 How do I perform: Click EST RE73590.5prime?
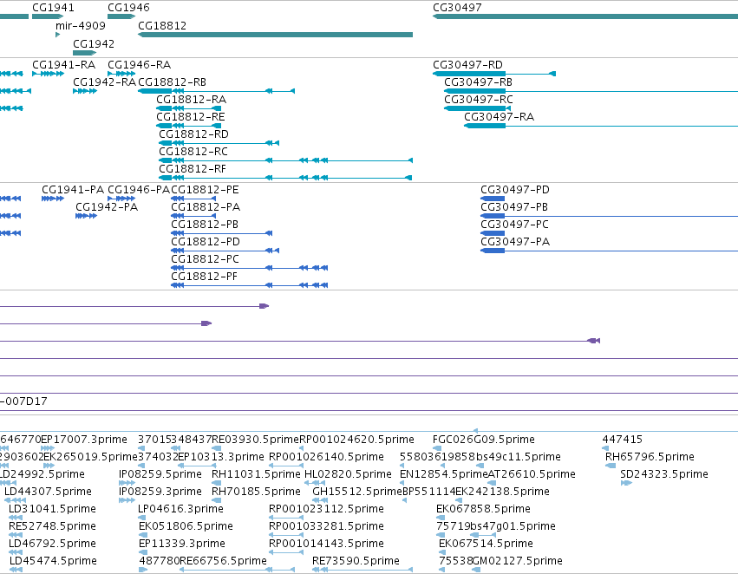(x=356, y=561)
